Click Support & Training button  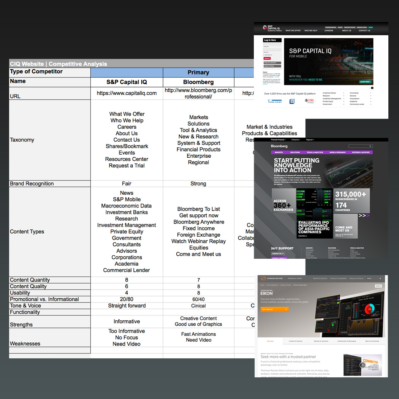(x=272, y=66)
